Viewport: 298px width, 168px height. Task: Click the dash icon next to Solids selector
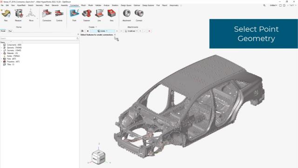(x=117, y=31)
